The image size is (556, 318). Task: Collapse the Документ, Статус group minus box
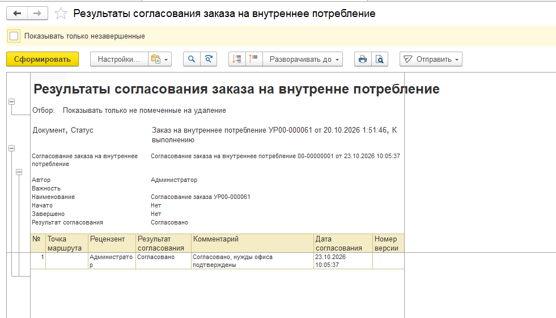point(12,148)
